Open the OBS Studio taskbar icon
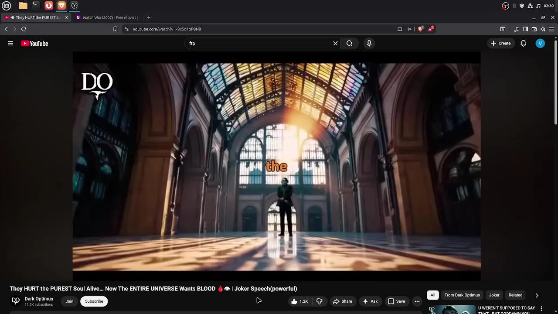Screen dimensions: 558x314 [75, 6]
